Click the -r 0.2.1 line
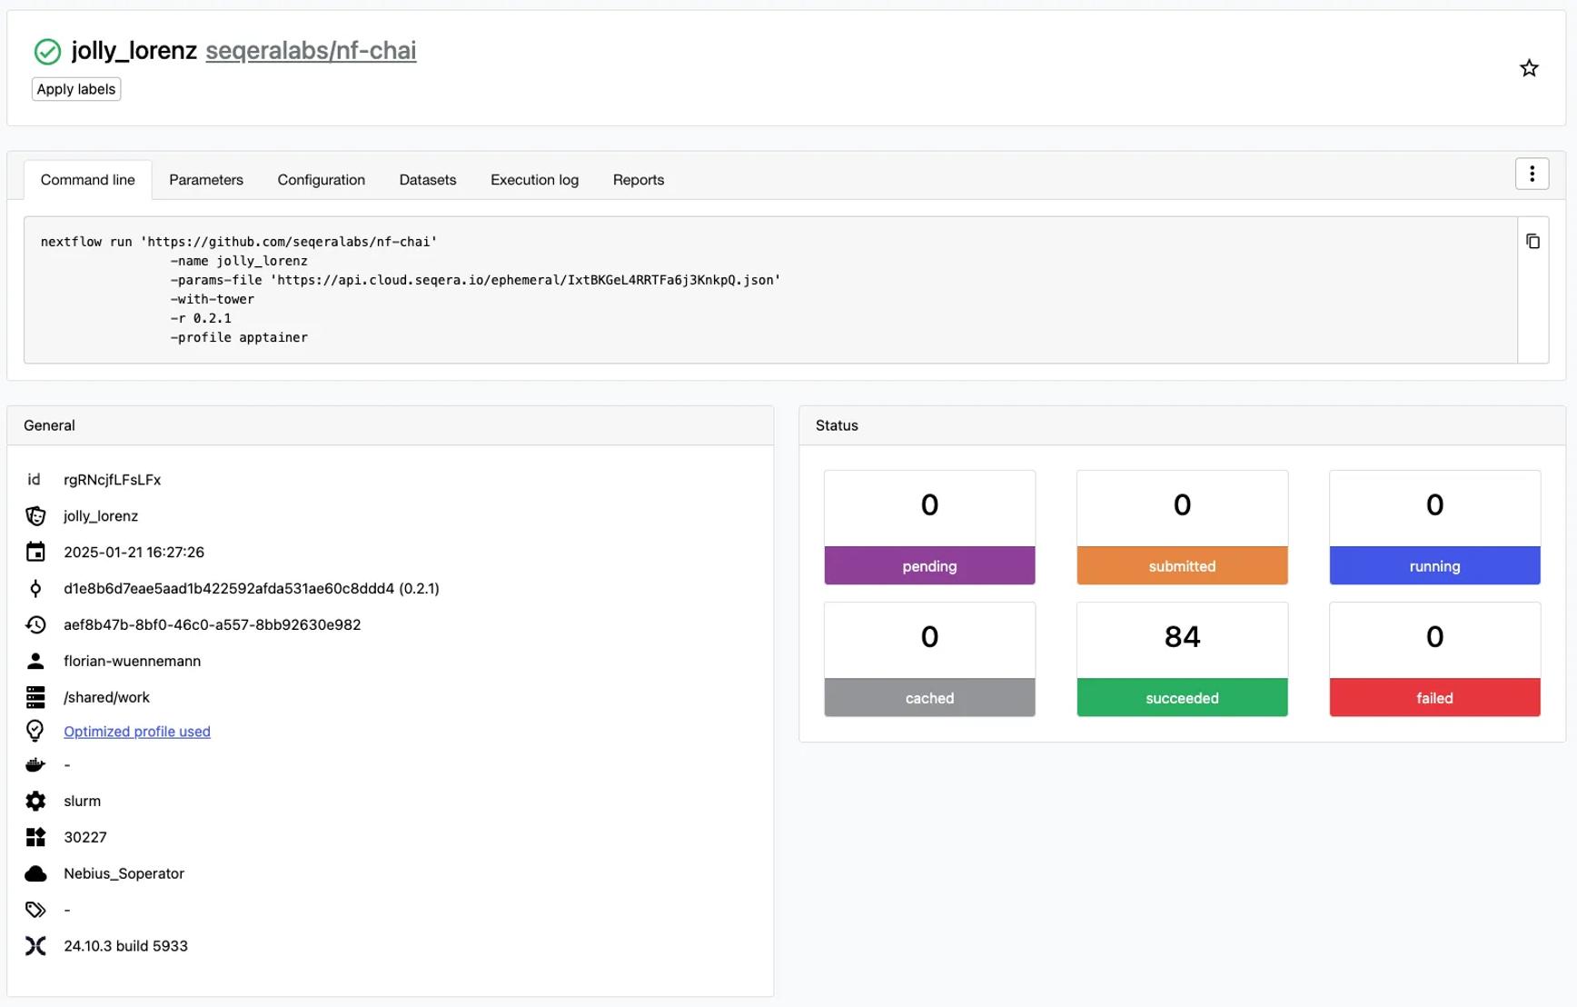Image resolution: width=1577 pixels, height=1007 pixels. tap(201, 318)
